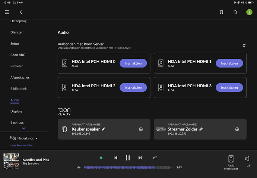Open the Nederlands language dropdown
The width and height of the screenshot is (257, 178).
(25, 138)
